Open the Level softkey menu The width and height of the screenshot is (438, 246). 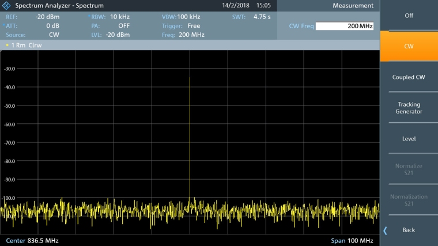pos(409,139)
